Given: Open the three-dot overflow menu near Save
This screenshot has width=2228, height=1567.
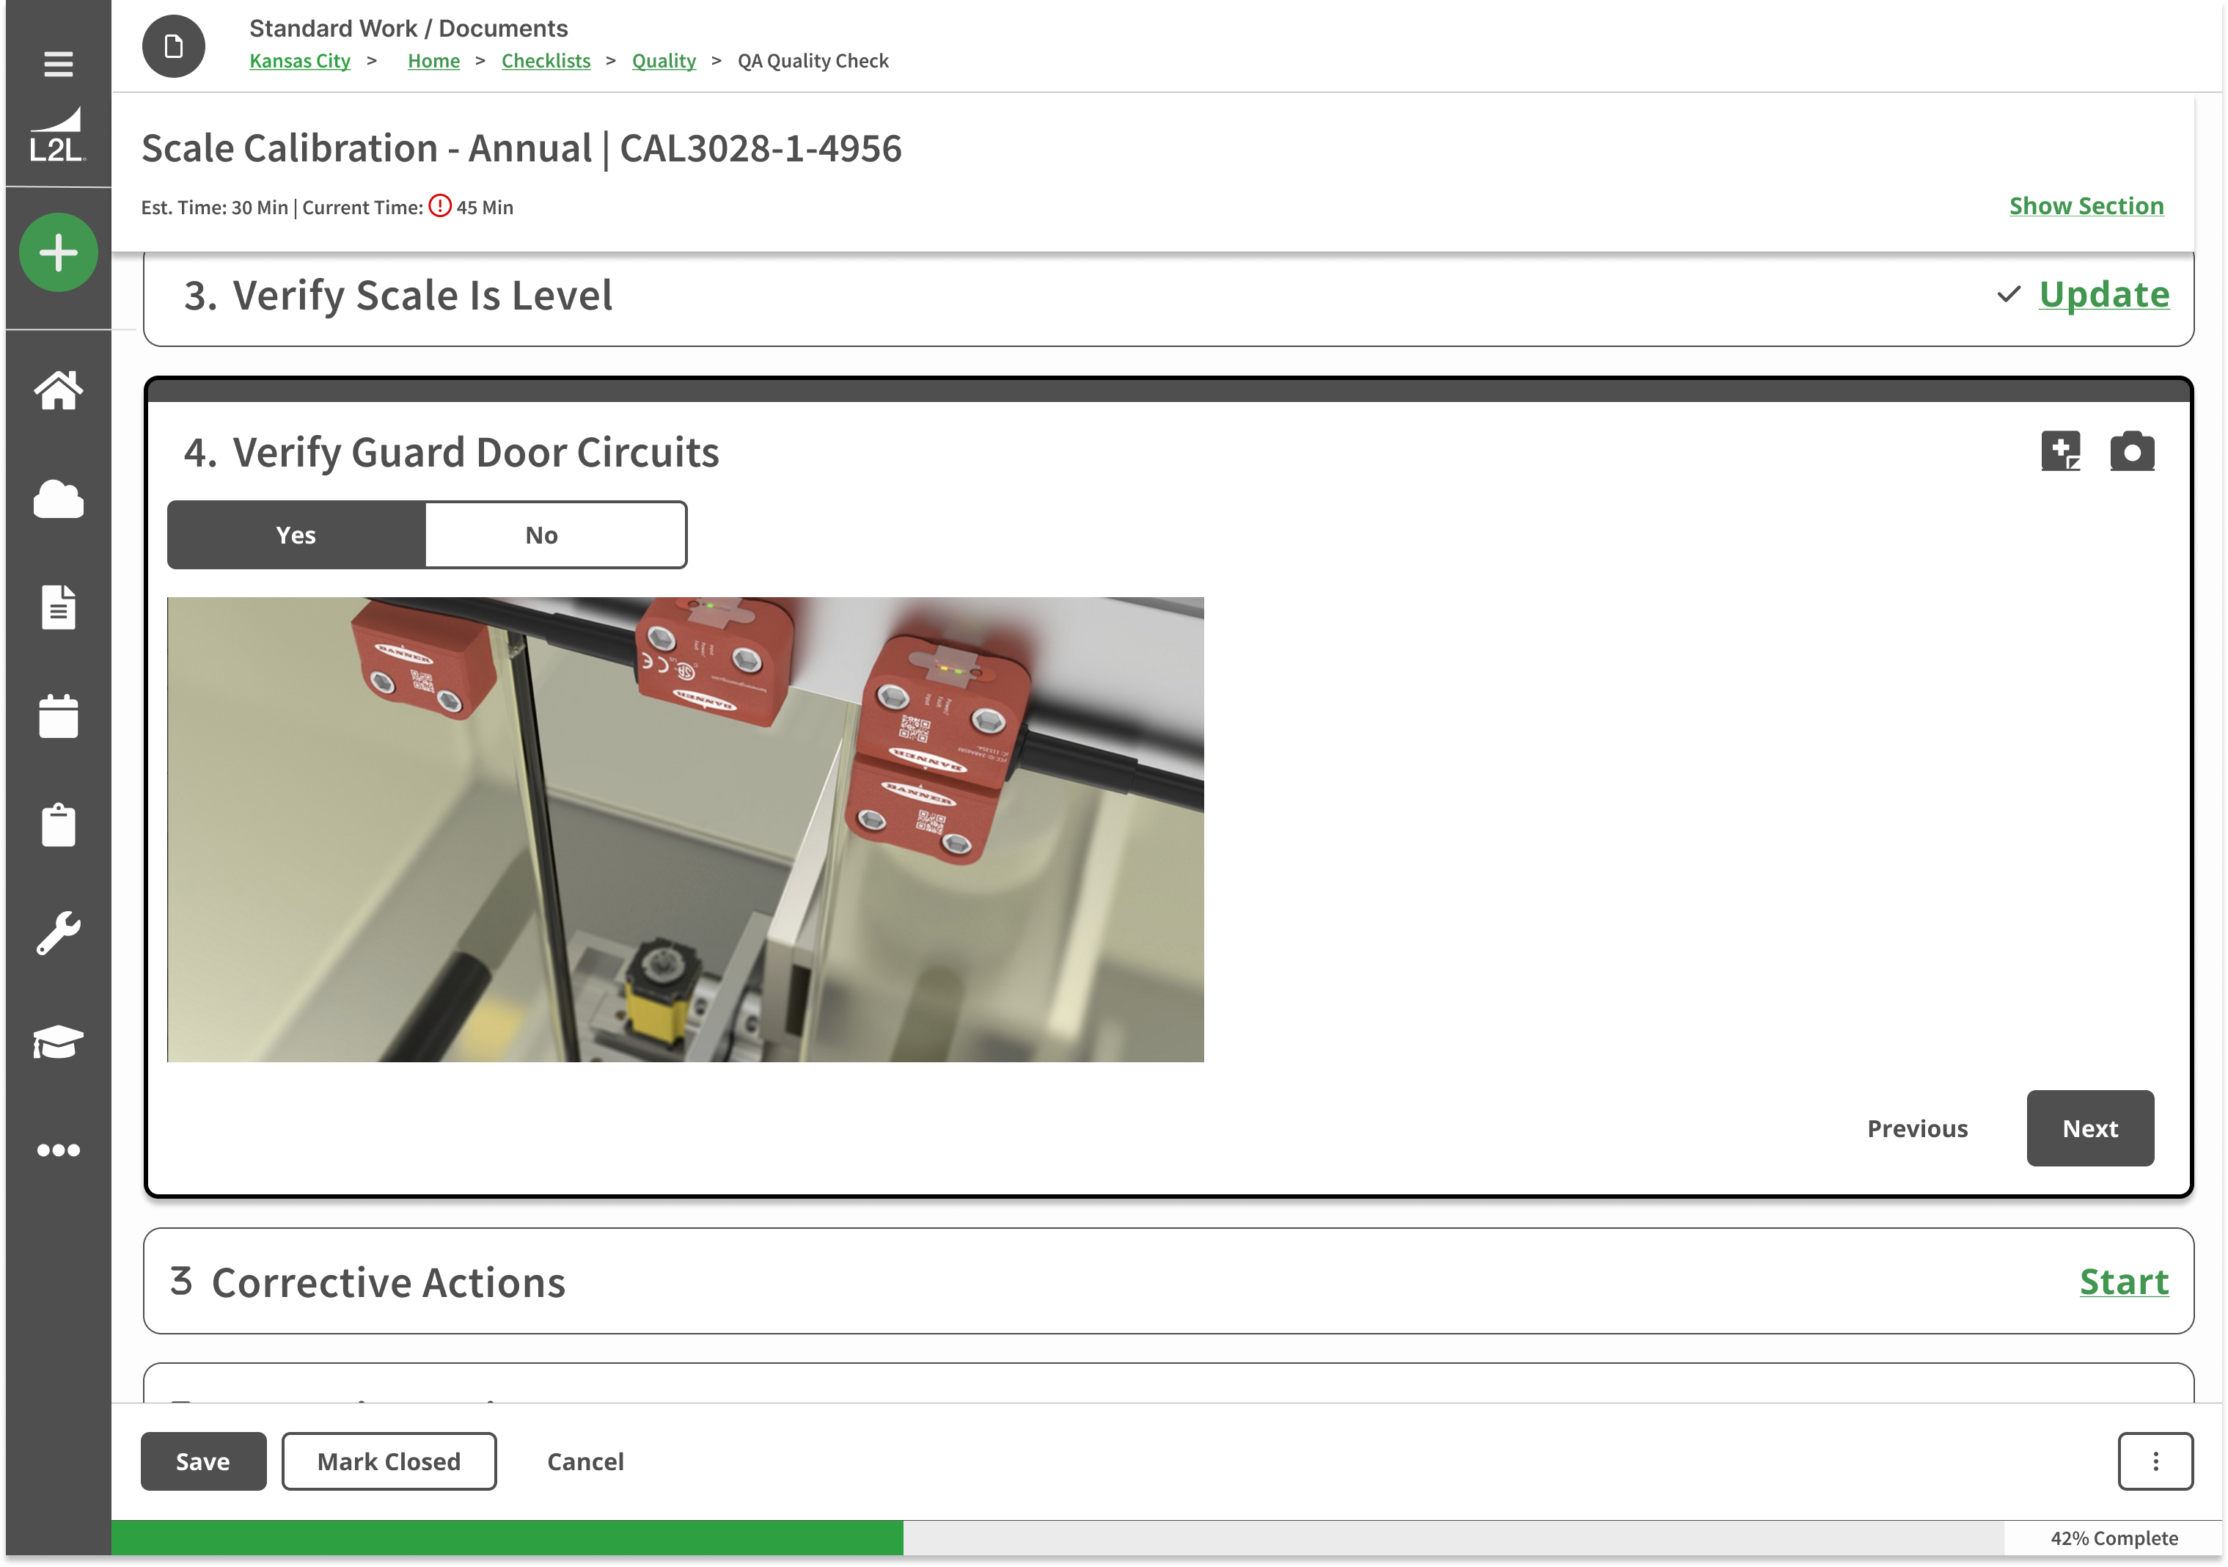Looking at the screenshot, I should tap(2155, 1461).
